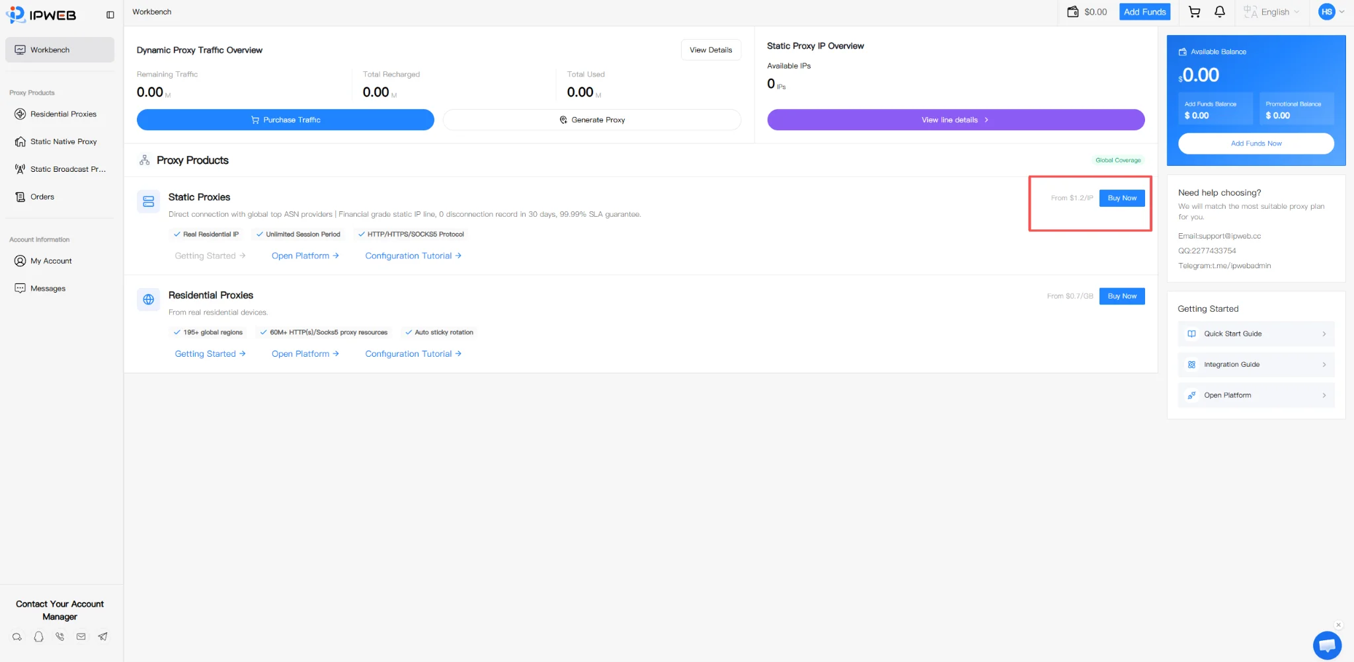
Task: Click the Unlimited Session Period tag
Action: point(298,234)
